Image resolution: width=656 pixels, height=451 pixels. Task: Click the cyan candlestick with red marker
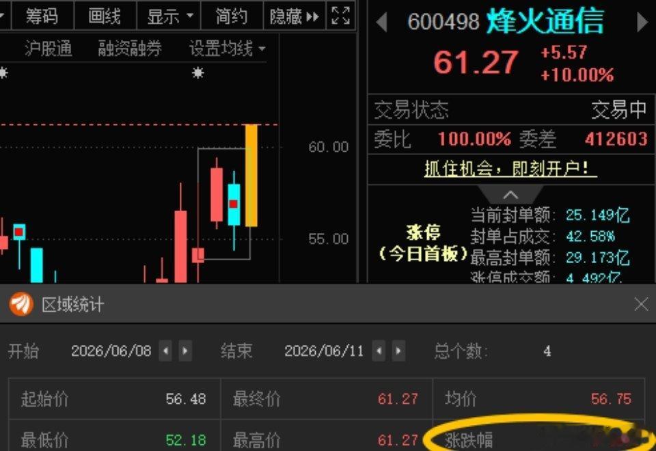[x=234, y=204]
